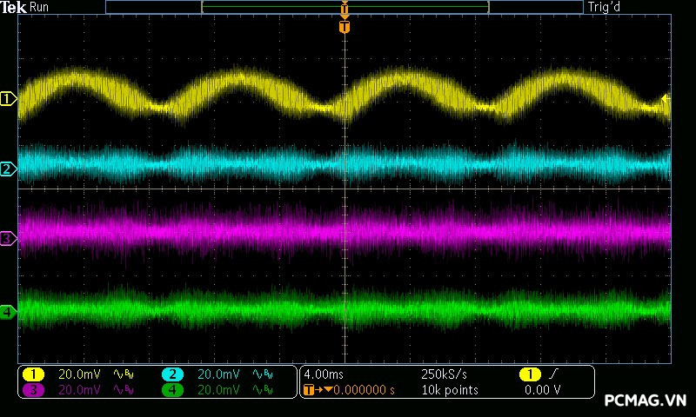Click the green channel 4 ground marker
The height and width of the screenshot is (417, 696).
[8, 311]
